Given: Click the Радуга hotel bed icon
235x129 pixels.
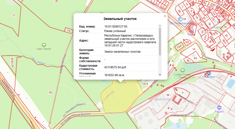Looking at the screenshot, I should [219, 108].
